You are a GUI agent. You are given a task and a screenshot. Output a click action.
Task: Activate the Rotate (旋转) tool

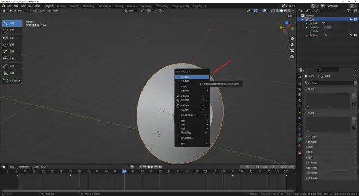coord(12,45)
